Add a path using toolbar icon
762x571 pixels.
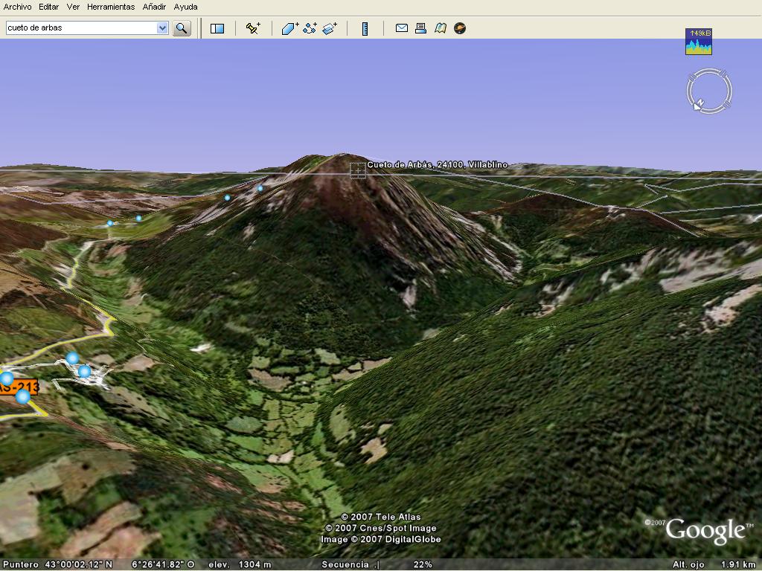(310, 28)
